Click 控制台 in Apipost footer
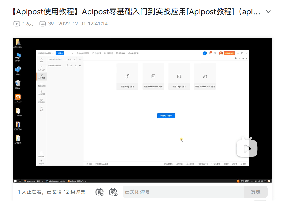The height and width of the screenshot is (201, 282). 179,164
